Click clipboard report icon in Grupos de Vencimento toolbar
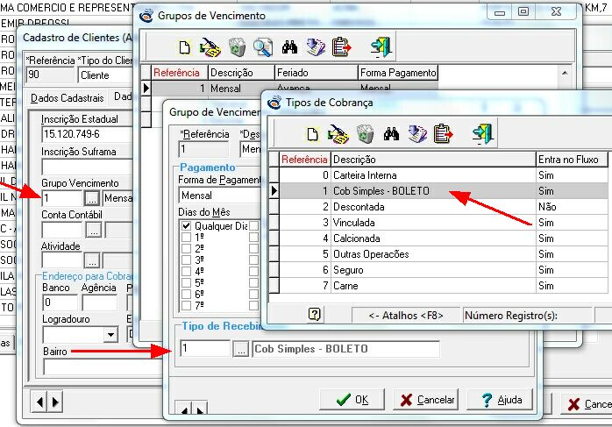This screenshot has width=612, height=427. point(342,47)
